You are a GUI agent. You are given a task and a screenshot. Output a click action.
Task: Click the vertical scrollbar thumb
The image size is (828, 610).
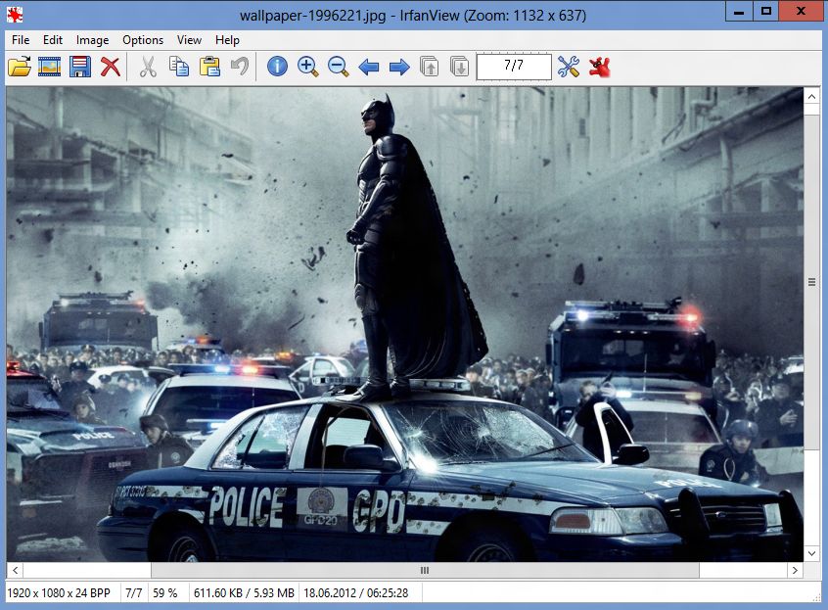811,281
